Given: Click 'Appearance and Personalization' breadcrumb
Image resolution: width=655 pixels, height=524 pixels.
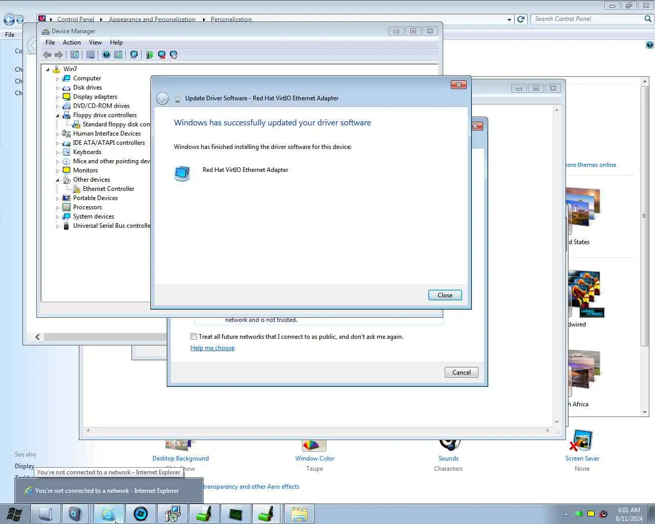Looking at the screenshot, I should click(x=152, y=19).
